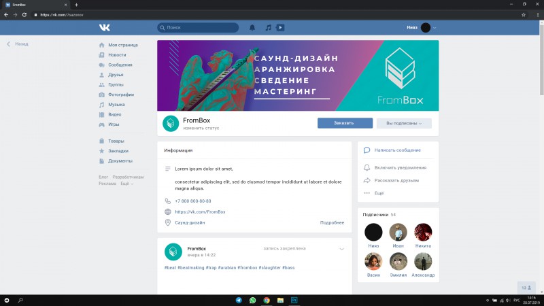
Task: Open File Explorer from the taskbar
Action: click(280, 300)
